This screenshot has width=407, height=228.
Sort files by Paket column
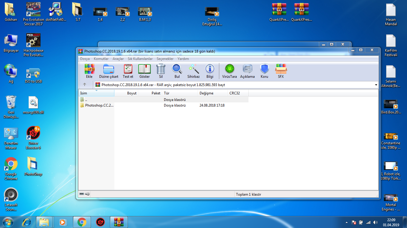click(150, 93)
